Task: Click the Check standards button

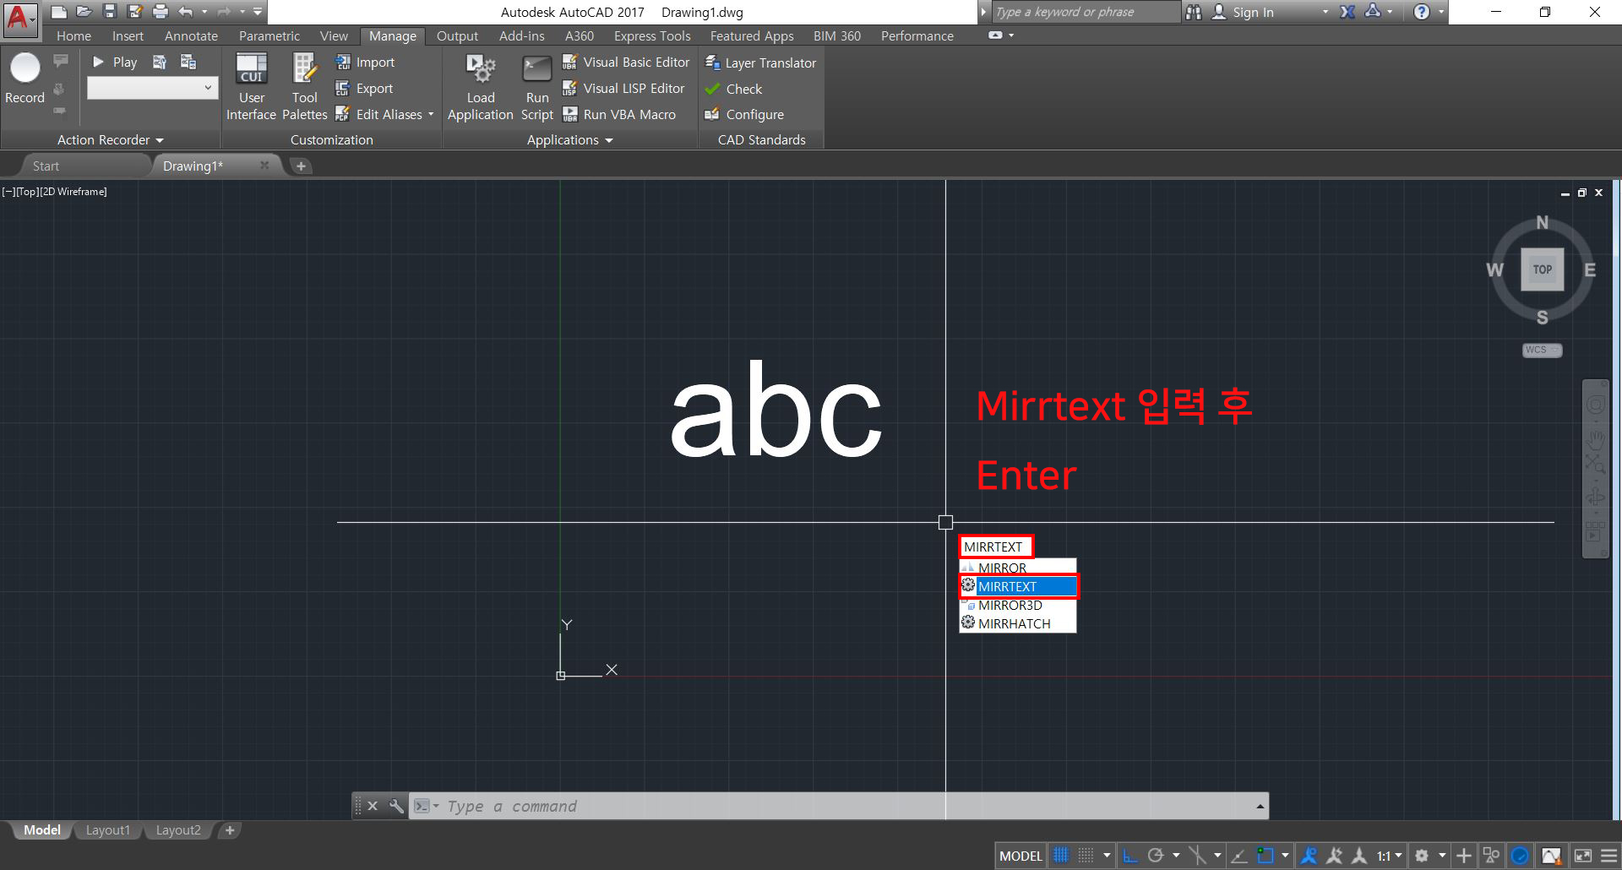Action: [733, 89]
